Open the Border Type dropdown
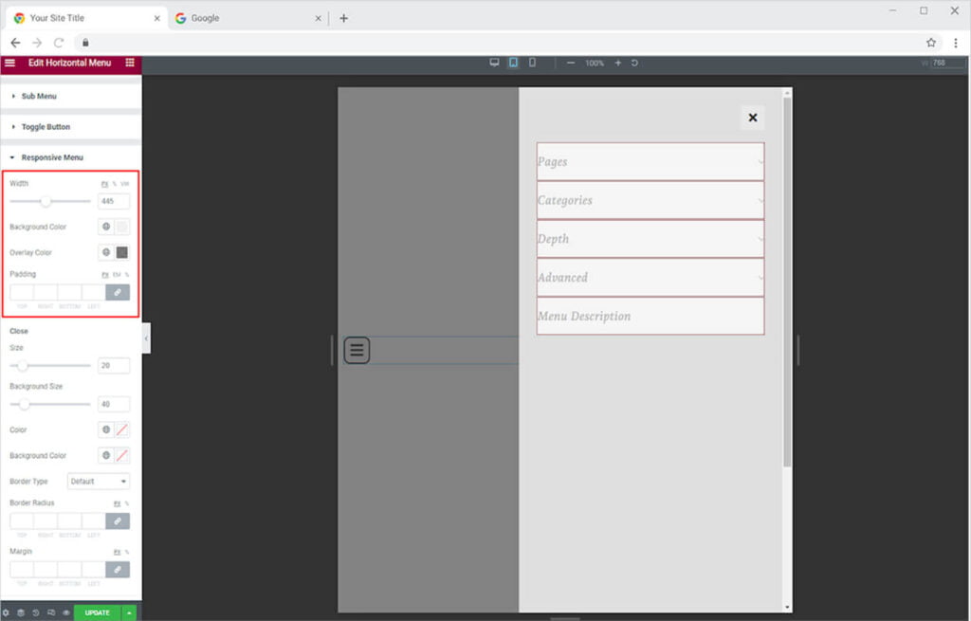971x621 pixels. coord(99,482)
